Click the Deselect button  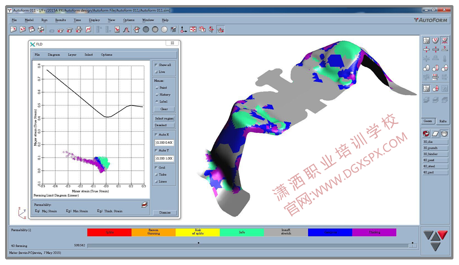pos(164,125)
